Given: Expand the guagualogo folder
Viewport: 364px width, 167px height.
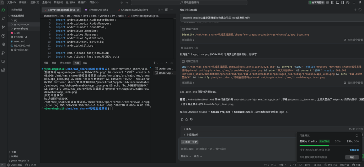Looking at the screenshot, I should (x=21, y=24).
